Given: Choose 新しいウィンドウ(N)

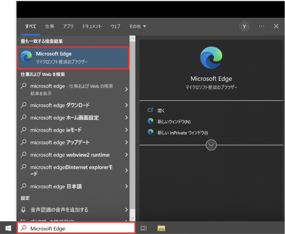Looking at the screenshot, I should pos(174,122).
